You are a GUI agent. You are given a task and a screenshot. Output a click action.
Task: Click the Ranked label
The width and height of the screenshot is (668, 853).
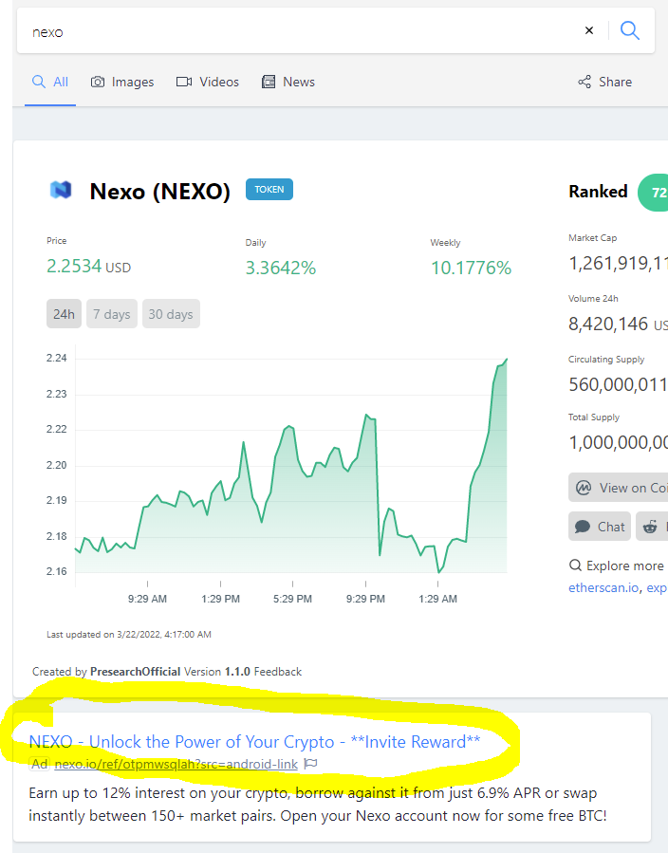pos(598,192)
